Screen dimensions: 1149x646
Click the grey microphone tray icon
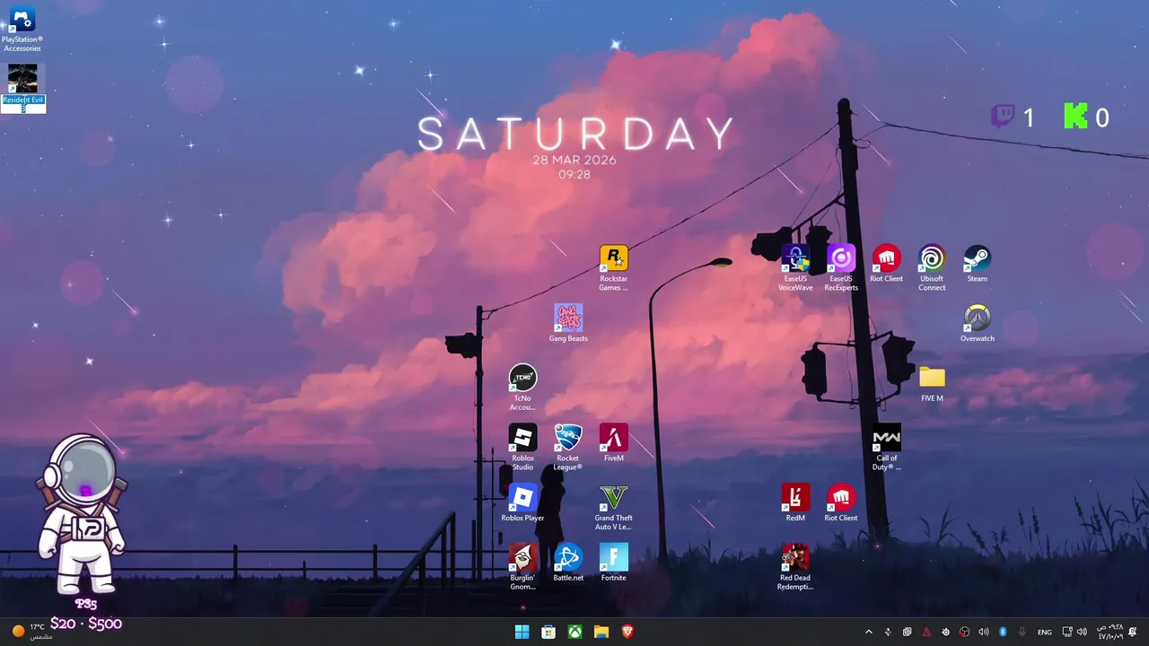pos(1022,632)
